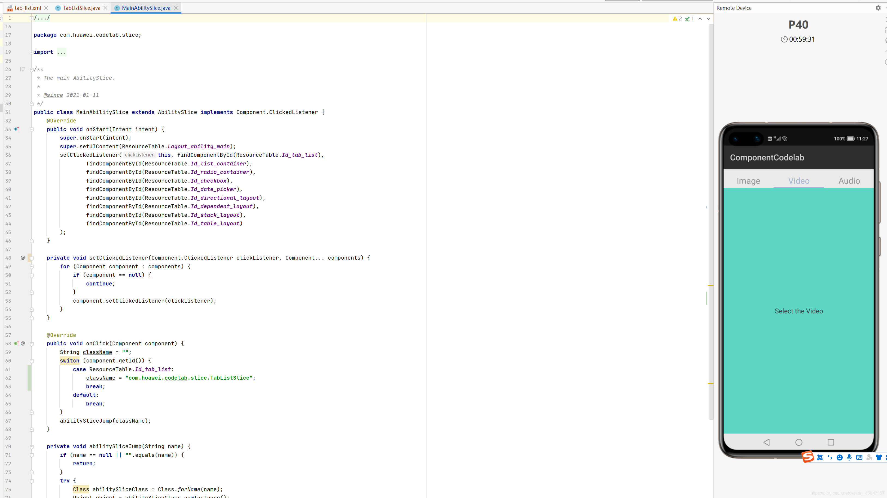Viewport: 887px width, 498px height.
Task: Expand the folded license comment on line 1
Action: point(31,18)
